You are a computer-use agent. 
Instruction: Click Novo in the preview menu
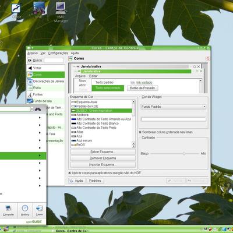click(82, 80)
